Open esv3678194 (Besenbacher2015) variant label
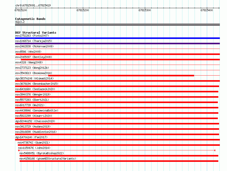 click(x=37, y=84)
